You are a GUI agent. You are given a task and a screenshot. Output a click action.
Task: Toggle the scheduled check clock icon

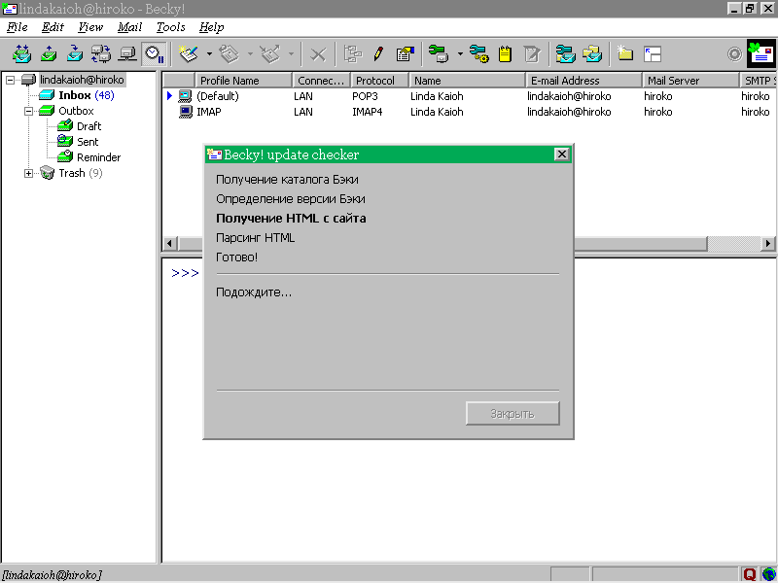[x=155, y=53]
